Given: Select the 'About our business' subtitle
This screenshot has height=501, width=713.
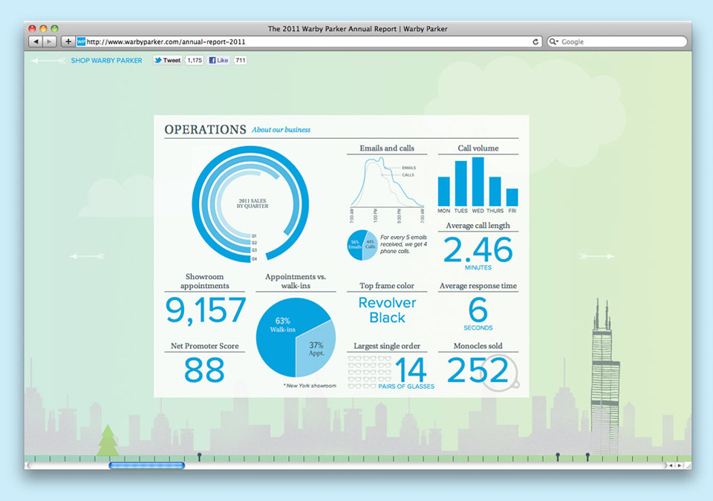Looking at the screenshot, I should [x=281, y=130].
